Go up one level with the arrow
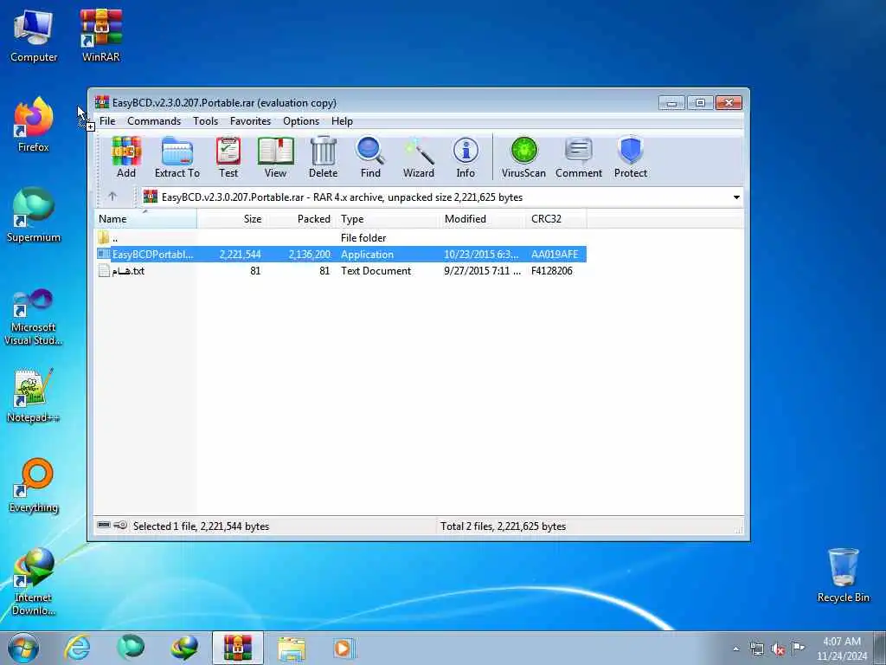The width and height of the screenshot is (886, 665). (112, 197)
